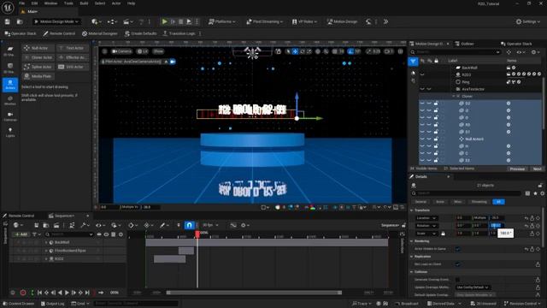Select the Cloner Actor tool

coord(38,57)
